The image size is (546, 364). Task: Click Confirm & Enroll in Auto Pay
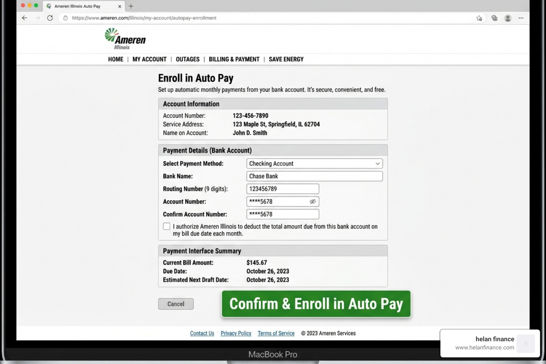pos(316,304)
